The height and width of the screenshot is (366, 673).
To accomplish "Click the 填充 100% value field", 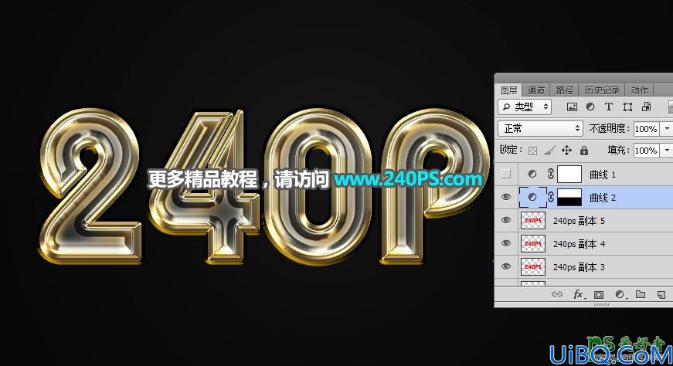I will tap(647, 150).
